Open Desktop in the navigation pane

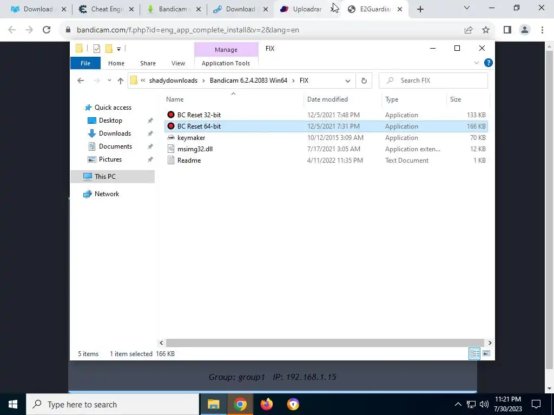click(110, 121)
